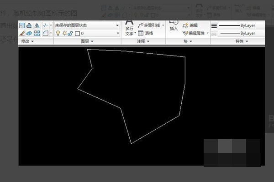This screenshot has width=274, height=182.
Task: Expand the 注释 panel
Action: pos(143,41)
